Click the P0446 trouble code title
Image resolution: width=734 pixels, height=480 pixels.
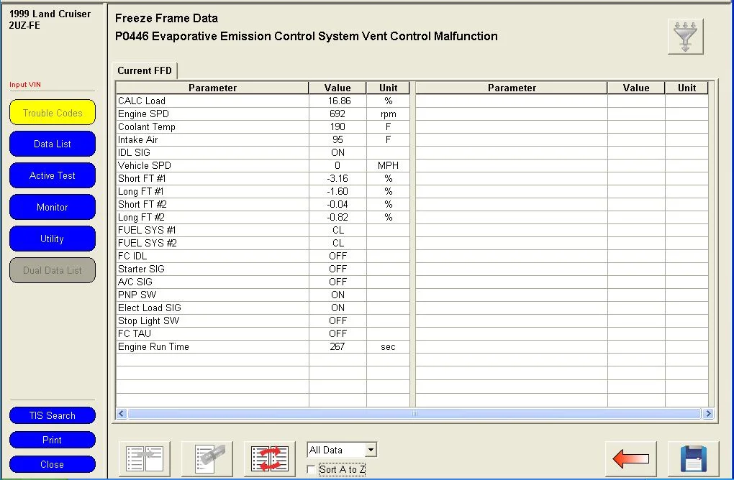[x=306, y=37]
